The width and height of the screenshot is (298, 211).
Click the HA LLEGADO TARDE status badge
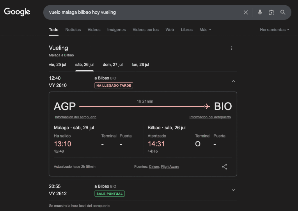[x=114, y=85]
